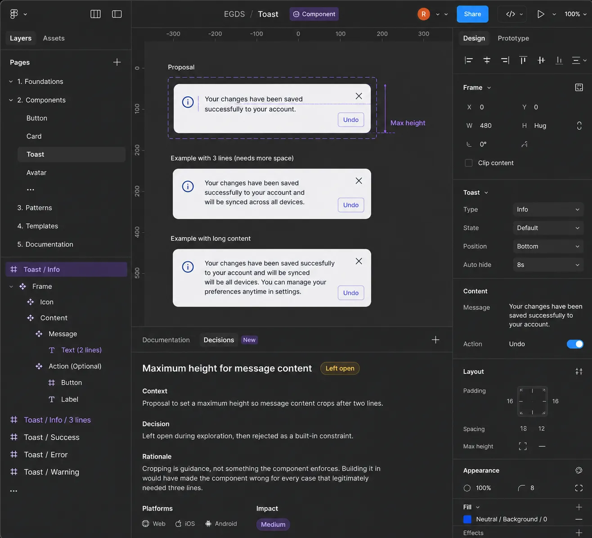The width and height of the screenshot is (592, 538).
Task: Click the align right icon
Action: pos(505,60)
